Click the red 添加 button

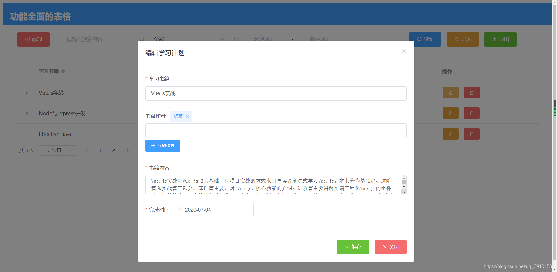pyautogui.click(x=33, y=39)
